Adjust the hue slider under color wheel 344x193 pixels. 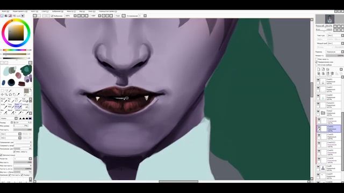click(x=15, y=50)
